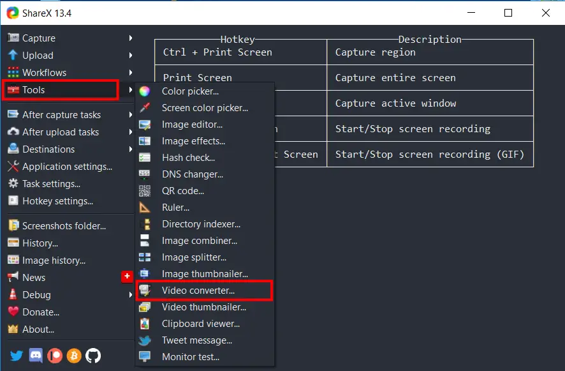Click the Directory indexer icon
565x371 pixels.
(x=145, y=224)
